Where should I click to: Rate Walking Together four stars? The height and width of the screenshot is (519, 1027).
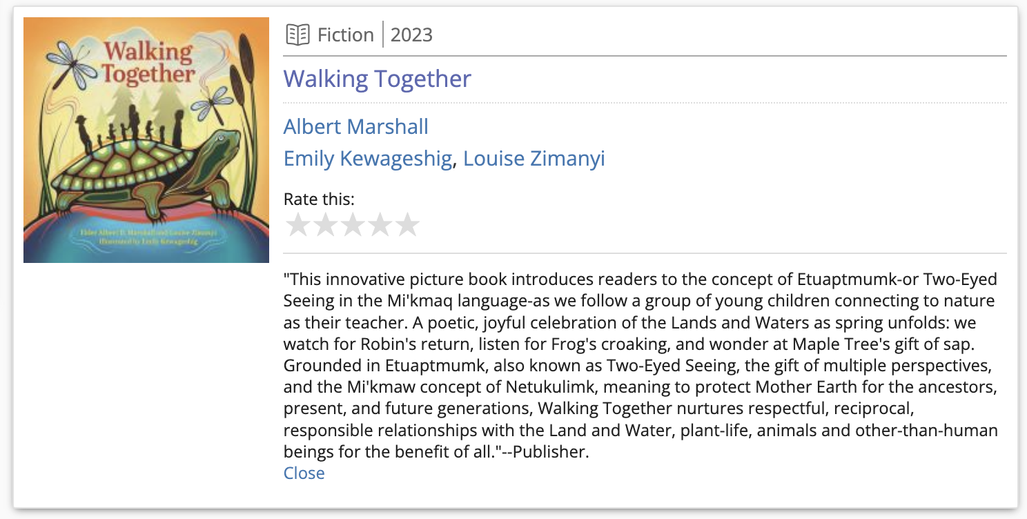pos(380,224)
